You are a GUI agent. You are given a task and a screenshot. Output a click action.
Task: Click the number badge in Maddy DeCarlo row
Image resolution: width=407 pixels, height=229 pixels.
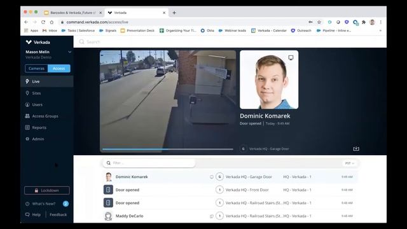click(x=219, y=216)
